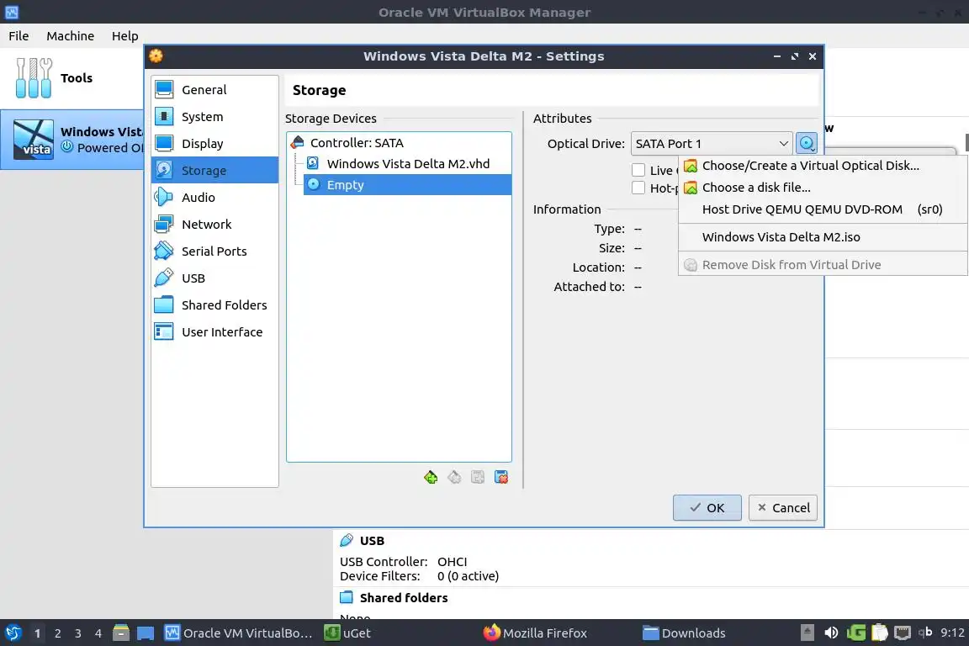Screen dimensions: 969x646
Task: Click the clipboard tray icon
Action: (x=879, y=633)
